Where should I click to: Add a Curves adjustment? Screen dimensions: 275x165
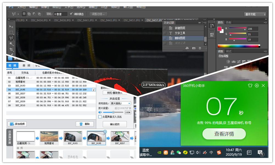pos(239,61)
